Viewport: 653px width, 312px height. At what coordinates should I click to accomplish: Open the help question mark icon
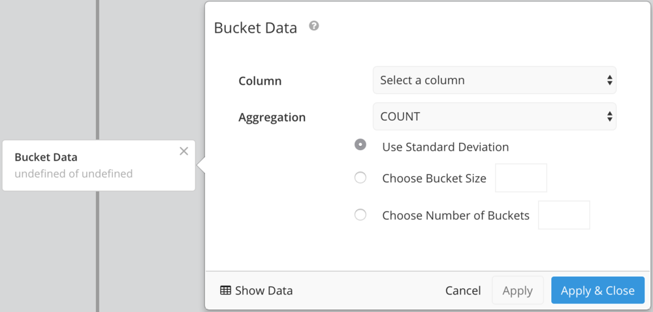coord(314,26)
